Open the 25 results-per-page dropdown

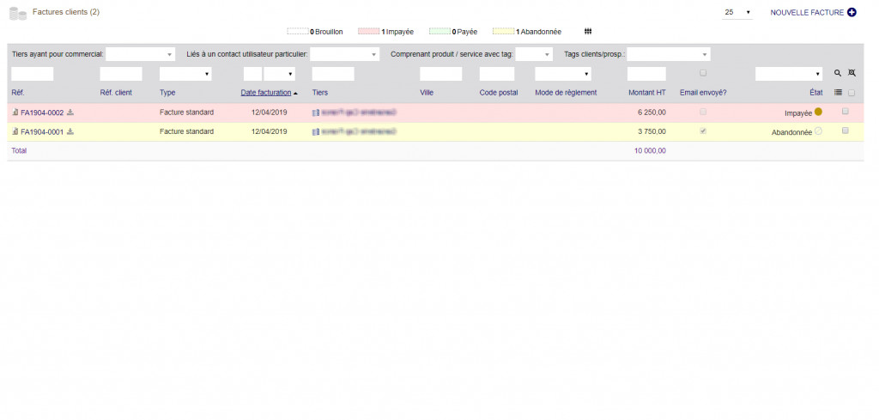pyautogui.click(x=737, y=12)
